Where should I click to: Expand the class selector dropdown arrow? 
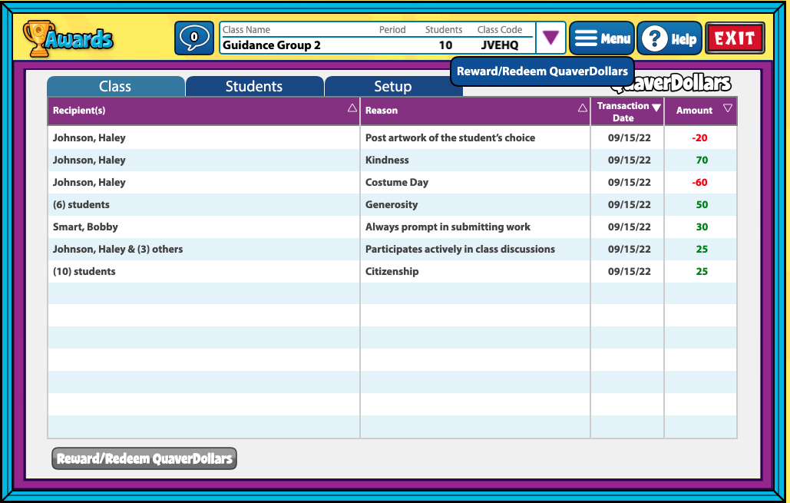(550, 38)
